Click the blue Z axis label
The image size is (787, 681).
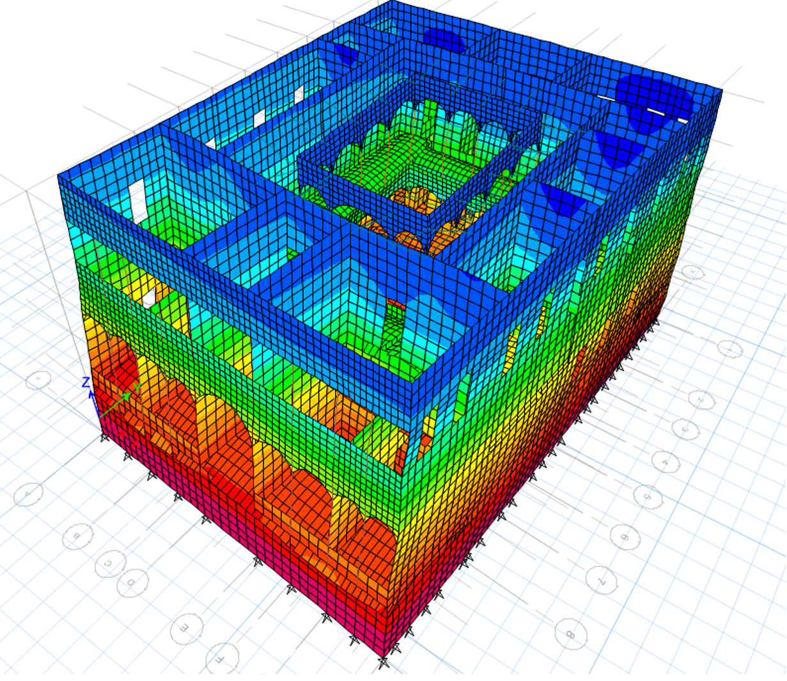coord(86,383)
